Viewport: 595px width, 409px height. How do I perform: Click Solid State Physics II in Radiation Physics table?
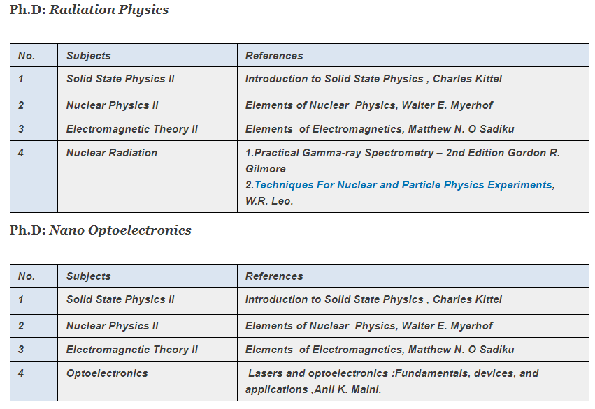(x=120, y=79)
